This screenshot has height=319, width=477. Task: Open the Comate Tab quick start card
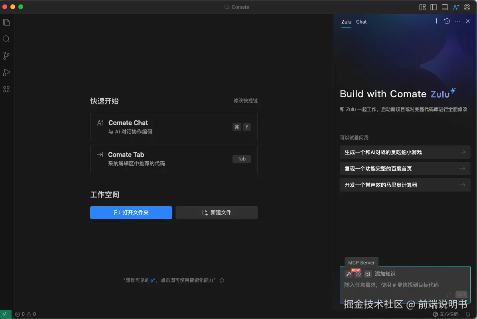click(x=174, y=159)
